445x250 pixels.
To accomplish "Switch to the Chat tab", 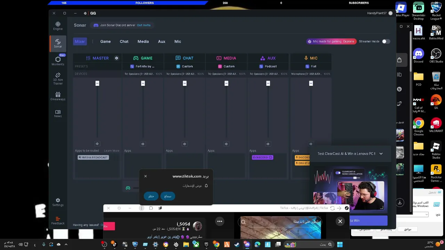I will (124, 41).
